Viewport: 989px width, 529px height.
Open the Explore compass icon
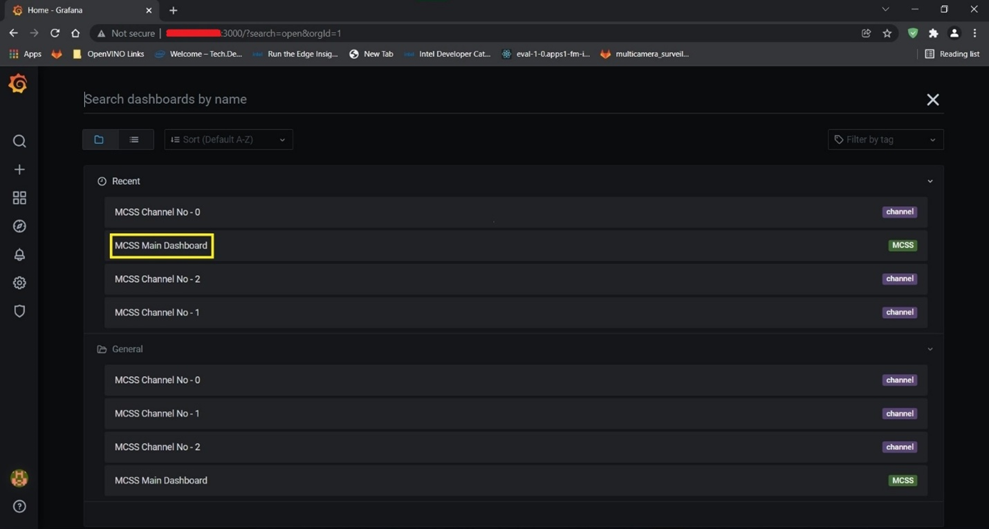pos(19,226)
